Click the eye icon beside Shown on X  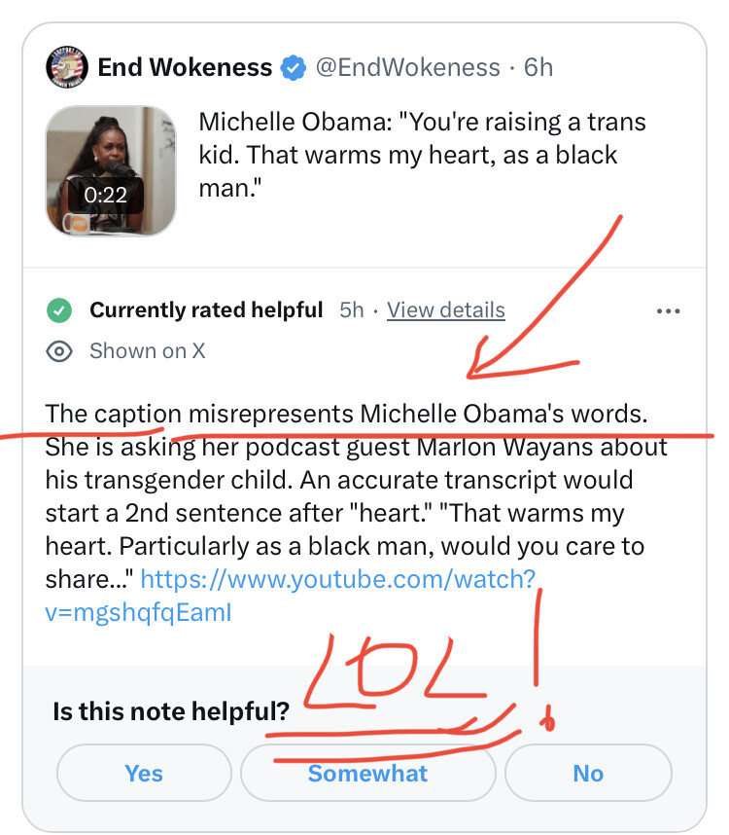(x=60, y=351)
